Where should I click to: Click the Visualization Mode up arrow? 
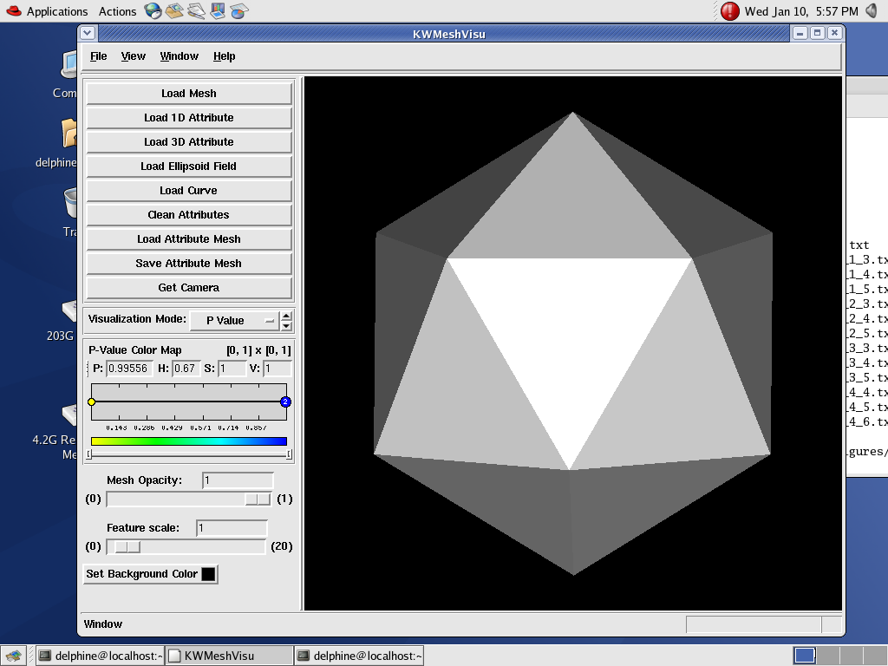click(x=287, y=315)
